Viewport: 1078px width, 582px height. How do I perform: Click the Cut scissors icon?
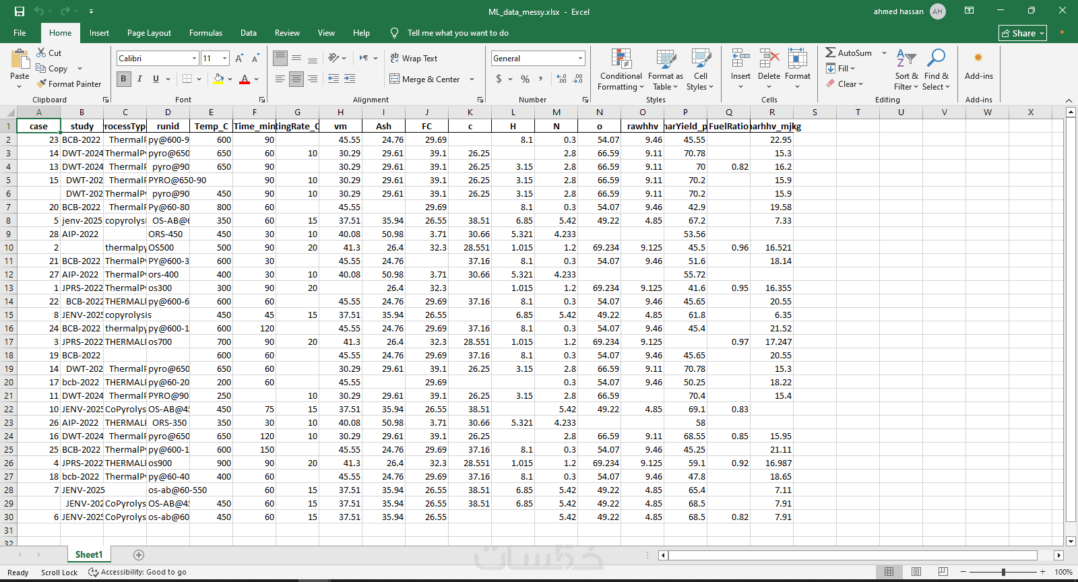(41, 53)
